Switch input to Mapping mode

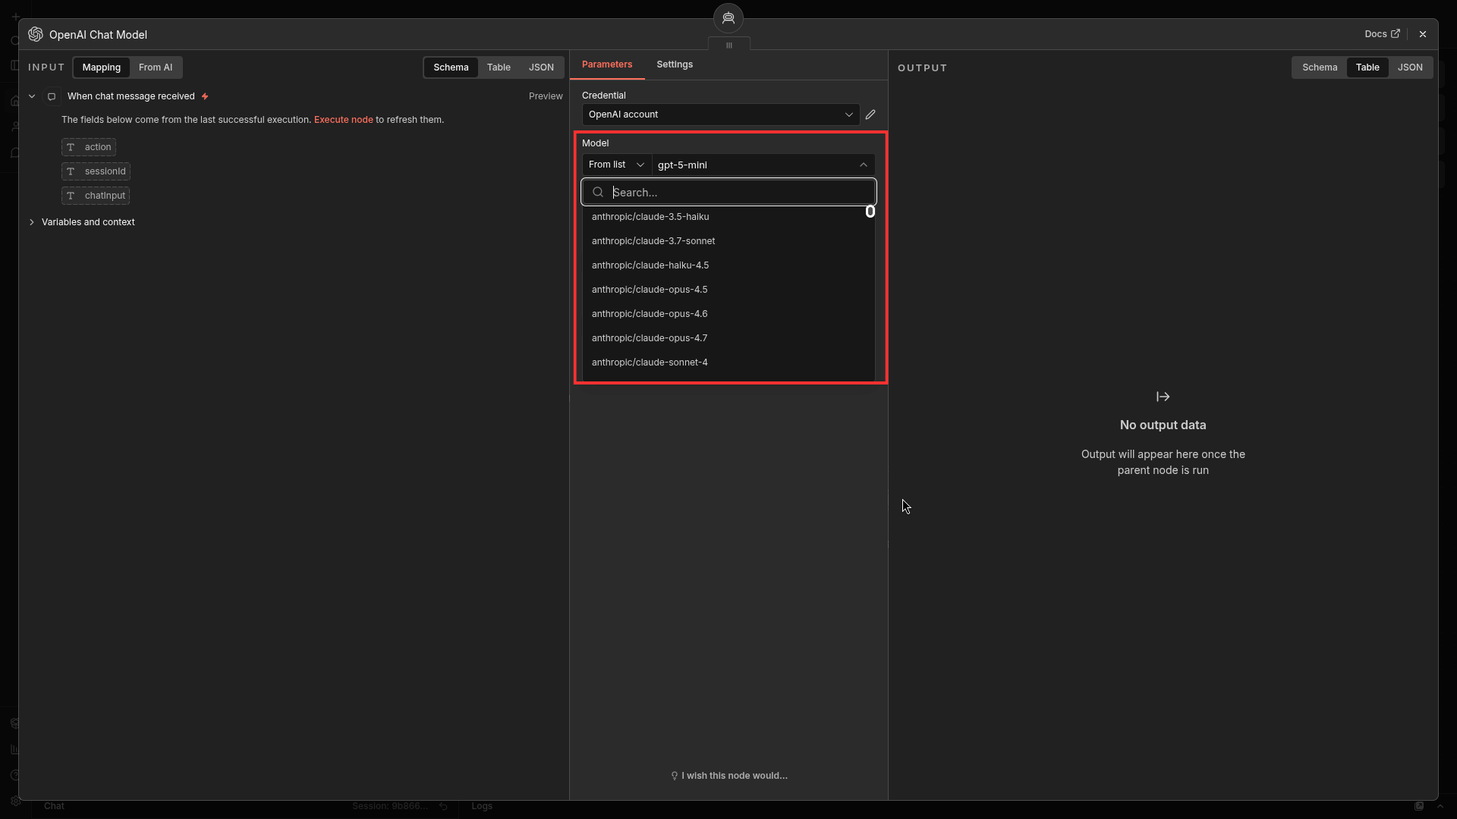[x=101, y=67]
